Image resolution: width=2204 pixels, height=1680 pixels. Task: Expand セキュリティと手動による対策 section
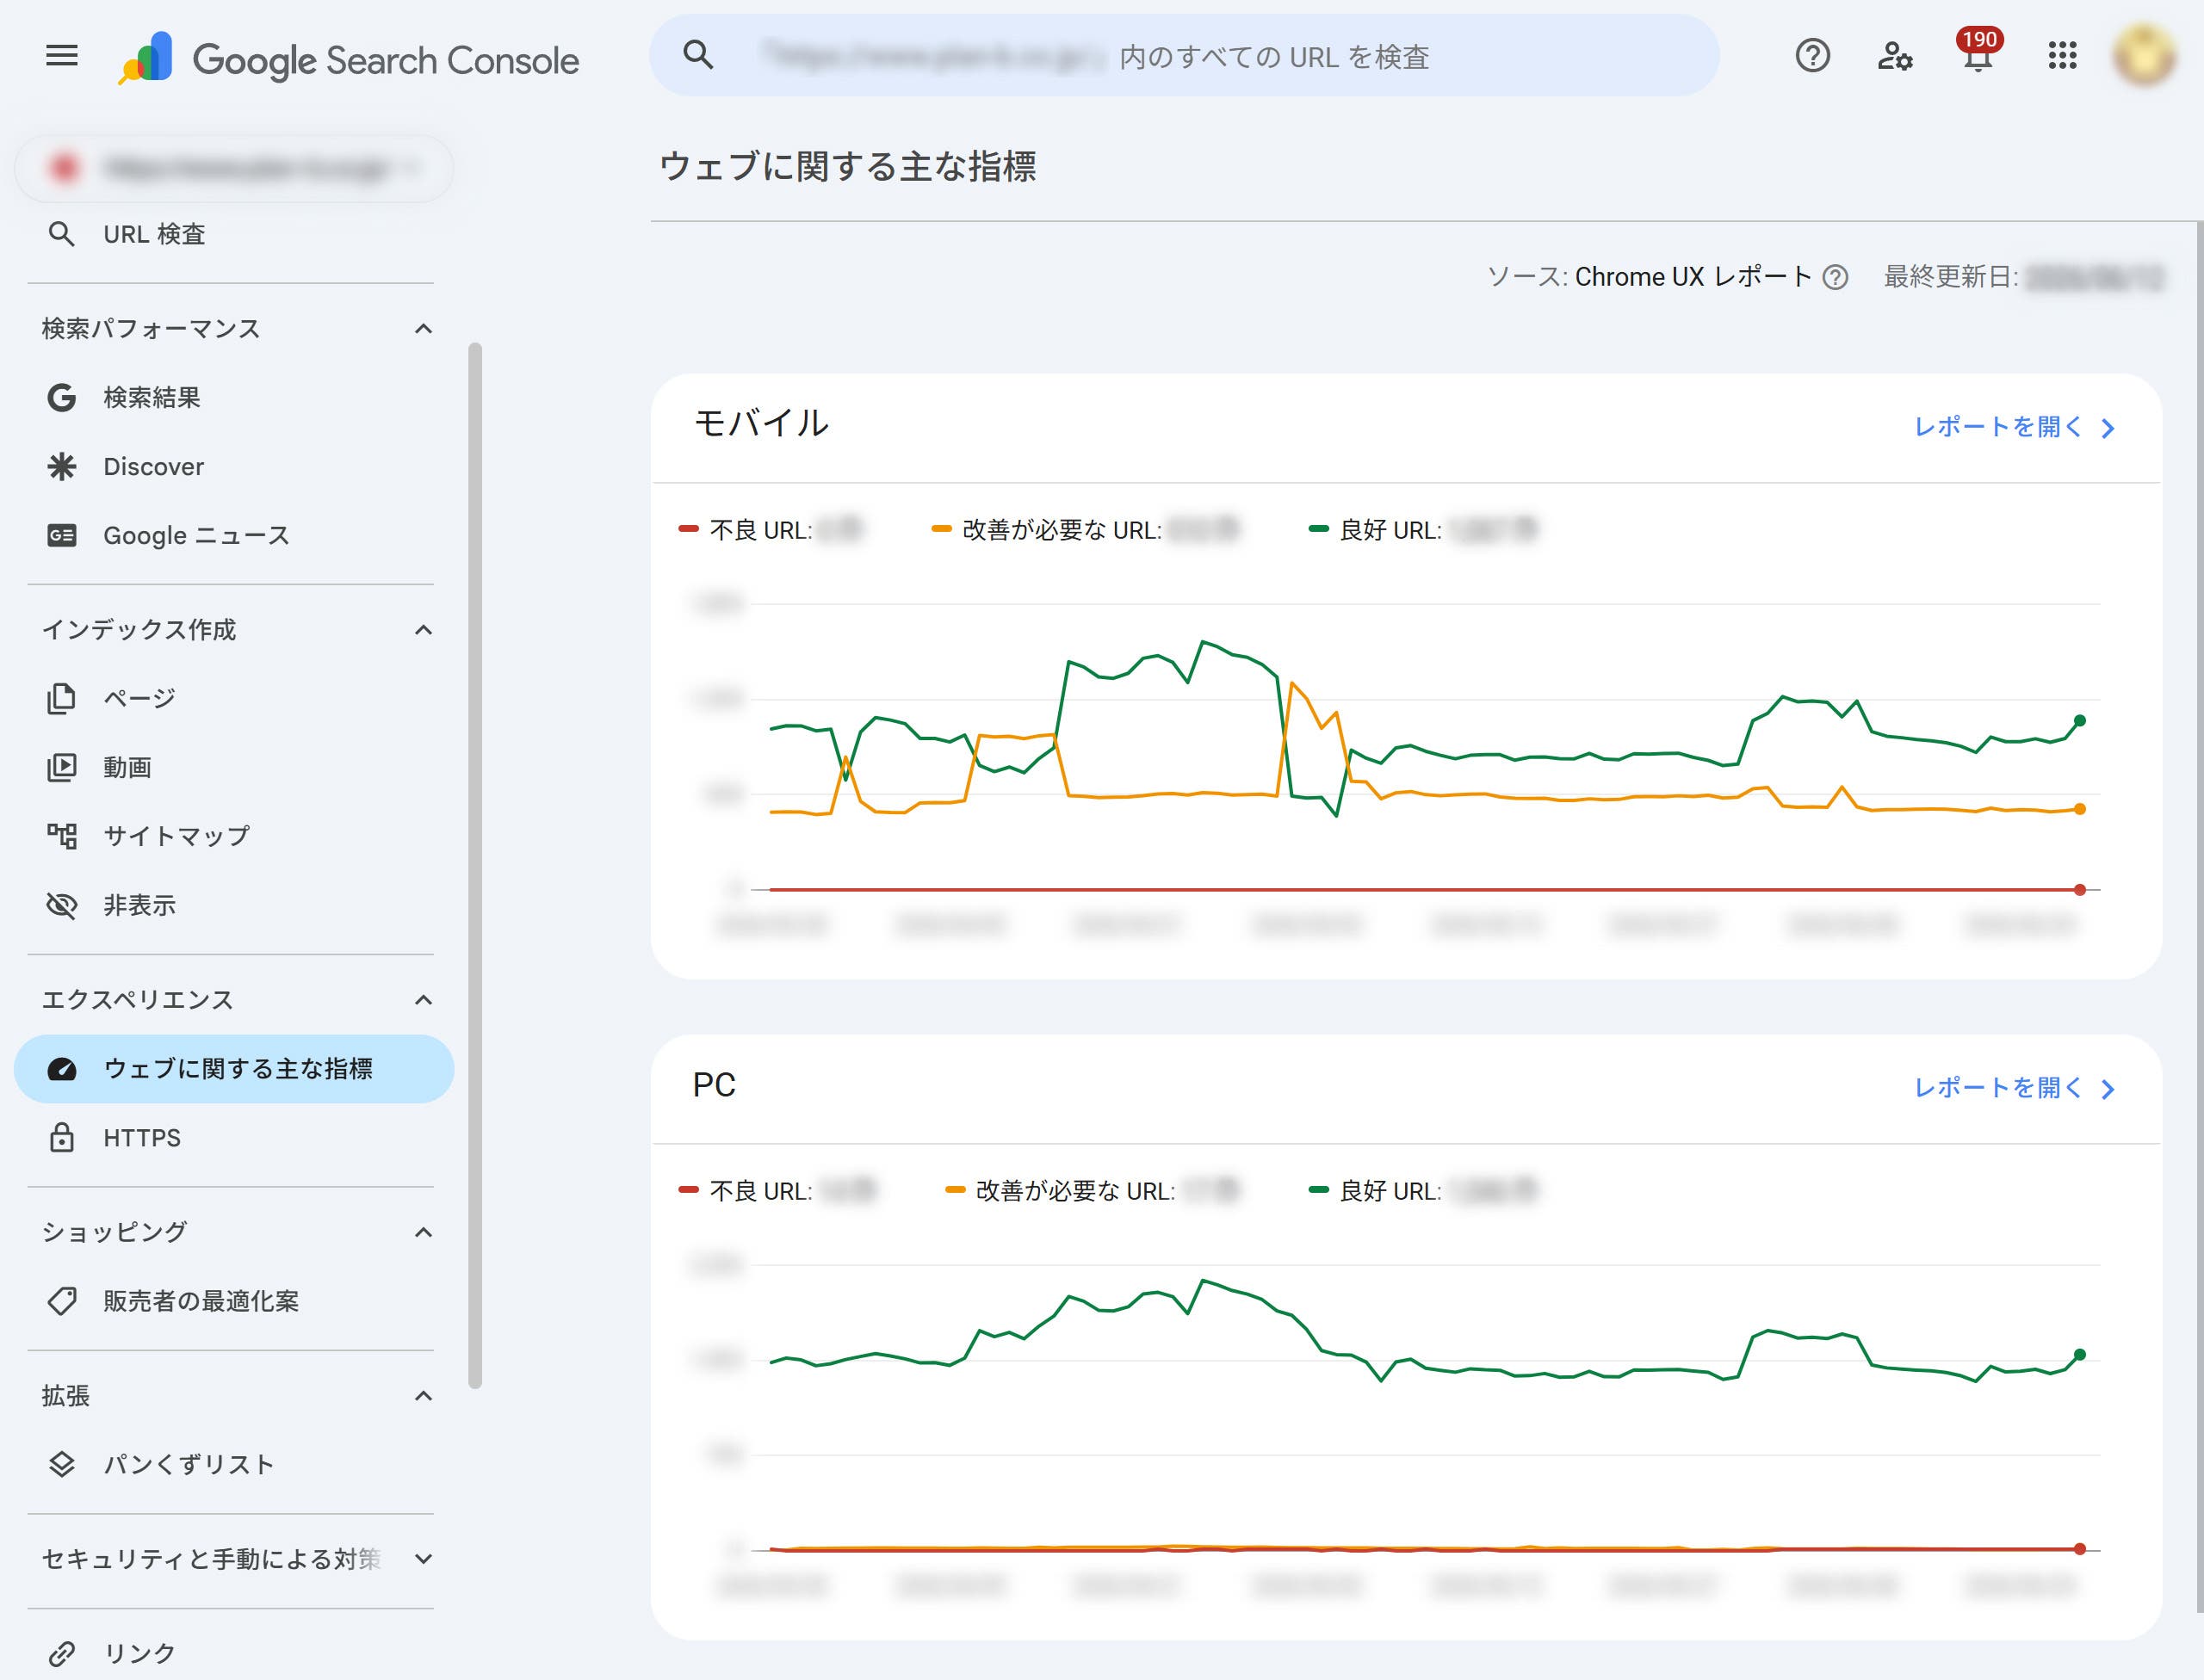click(424, 1559)
